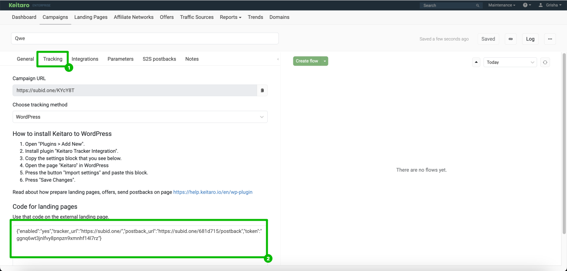Open the Today date range dropdown
The height and width of the screenshot is (271, 567).
(x=510, y=62)
